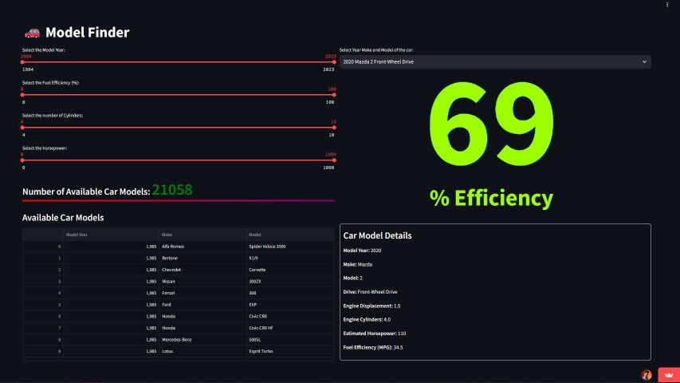This screenshot has width=680, height=383.
Task: Select the 'Lotus' make cell
Action: 202,351
